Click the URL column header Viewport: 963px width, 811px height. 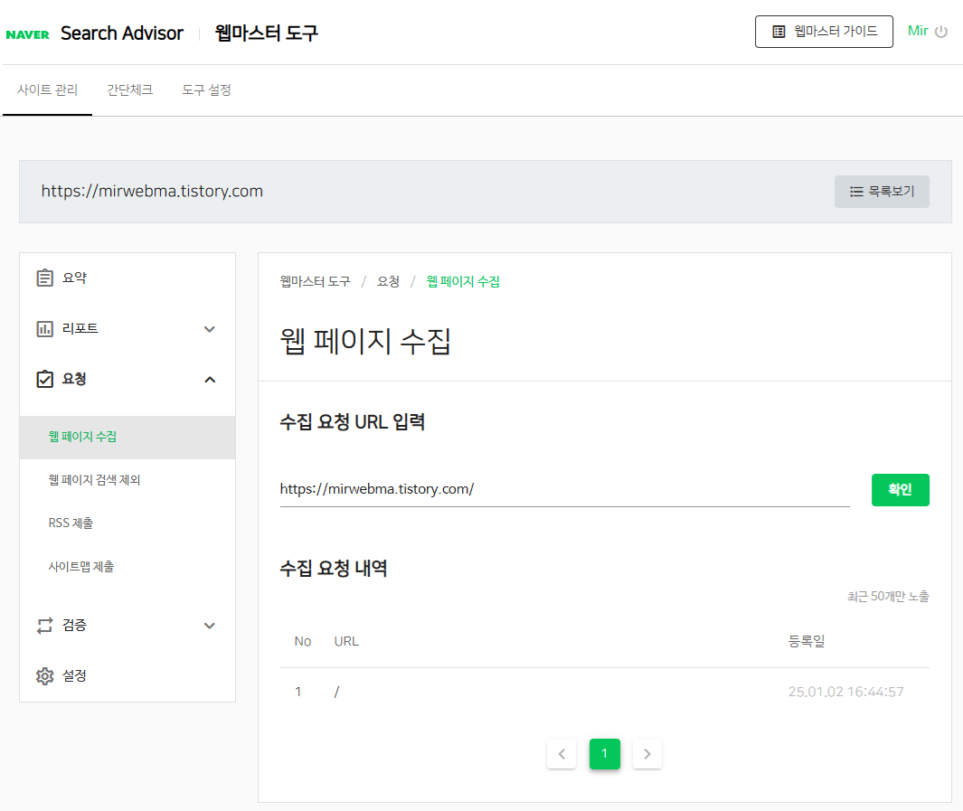tap(346, 642)
